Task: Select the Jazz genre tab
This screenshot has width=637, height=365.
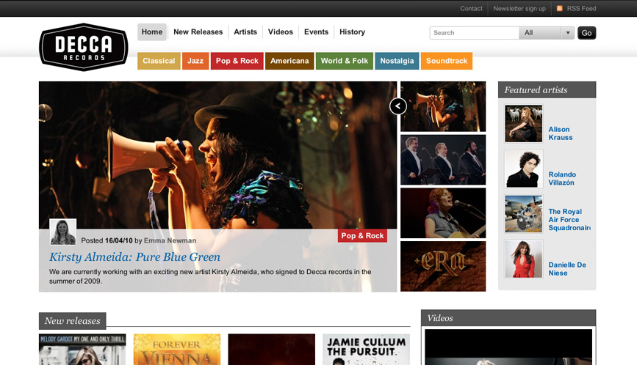Action: [195, 61]
